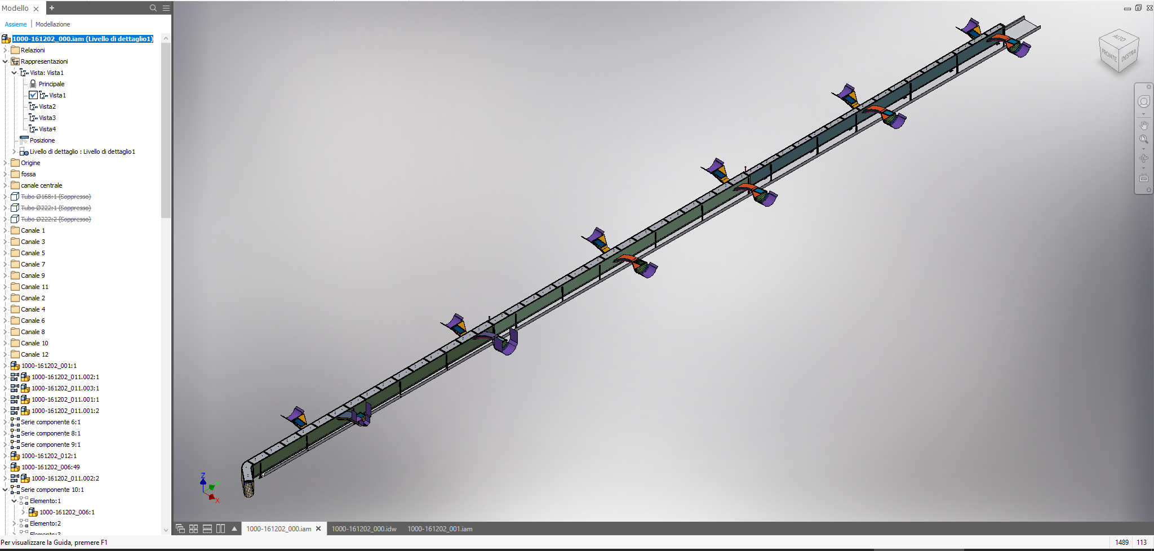Image resolution: width=1154 pixels, height=551 pixels.
Task: Collapse the Rappresentazioni node
Action: click(5, 61)
